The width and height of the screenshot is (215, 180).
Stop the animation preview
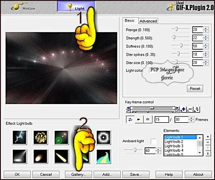(x=148, y=119)
